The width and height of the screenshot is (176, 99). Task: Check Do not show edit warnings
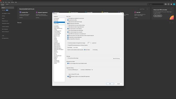[68, 58]
